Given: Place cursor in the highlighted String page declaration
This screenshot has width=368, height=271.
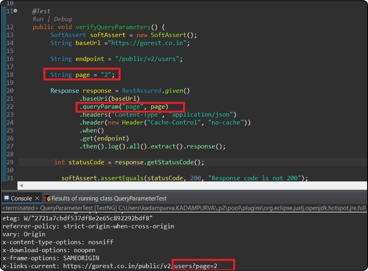Looking at the screenshot, I should pos(82,74).
